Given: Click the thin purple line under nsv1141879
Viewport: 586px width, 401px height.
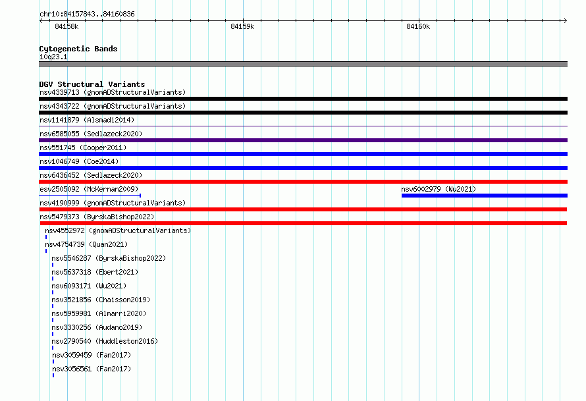Looking at the screenshot, I should [x=303, y=126].
